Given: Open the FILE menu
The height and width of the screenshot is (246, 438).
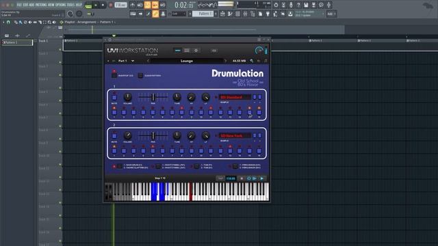Looking at the screenshot, I should click(19, 5).
